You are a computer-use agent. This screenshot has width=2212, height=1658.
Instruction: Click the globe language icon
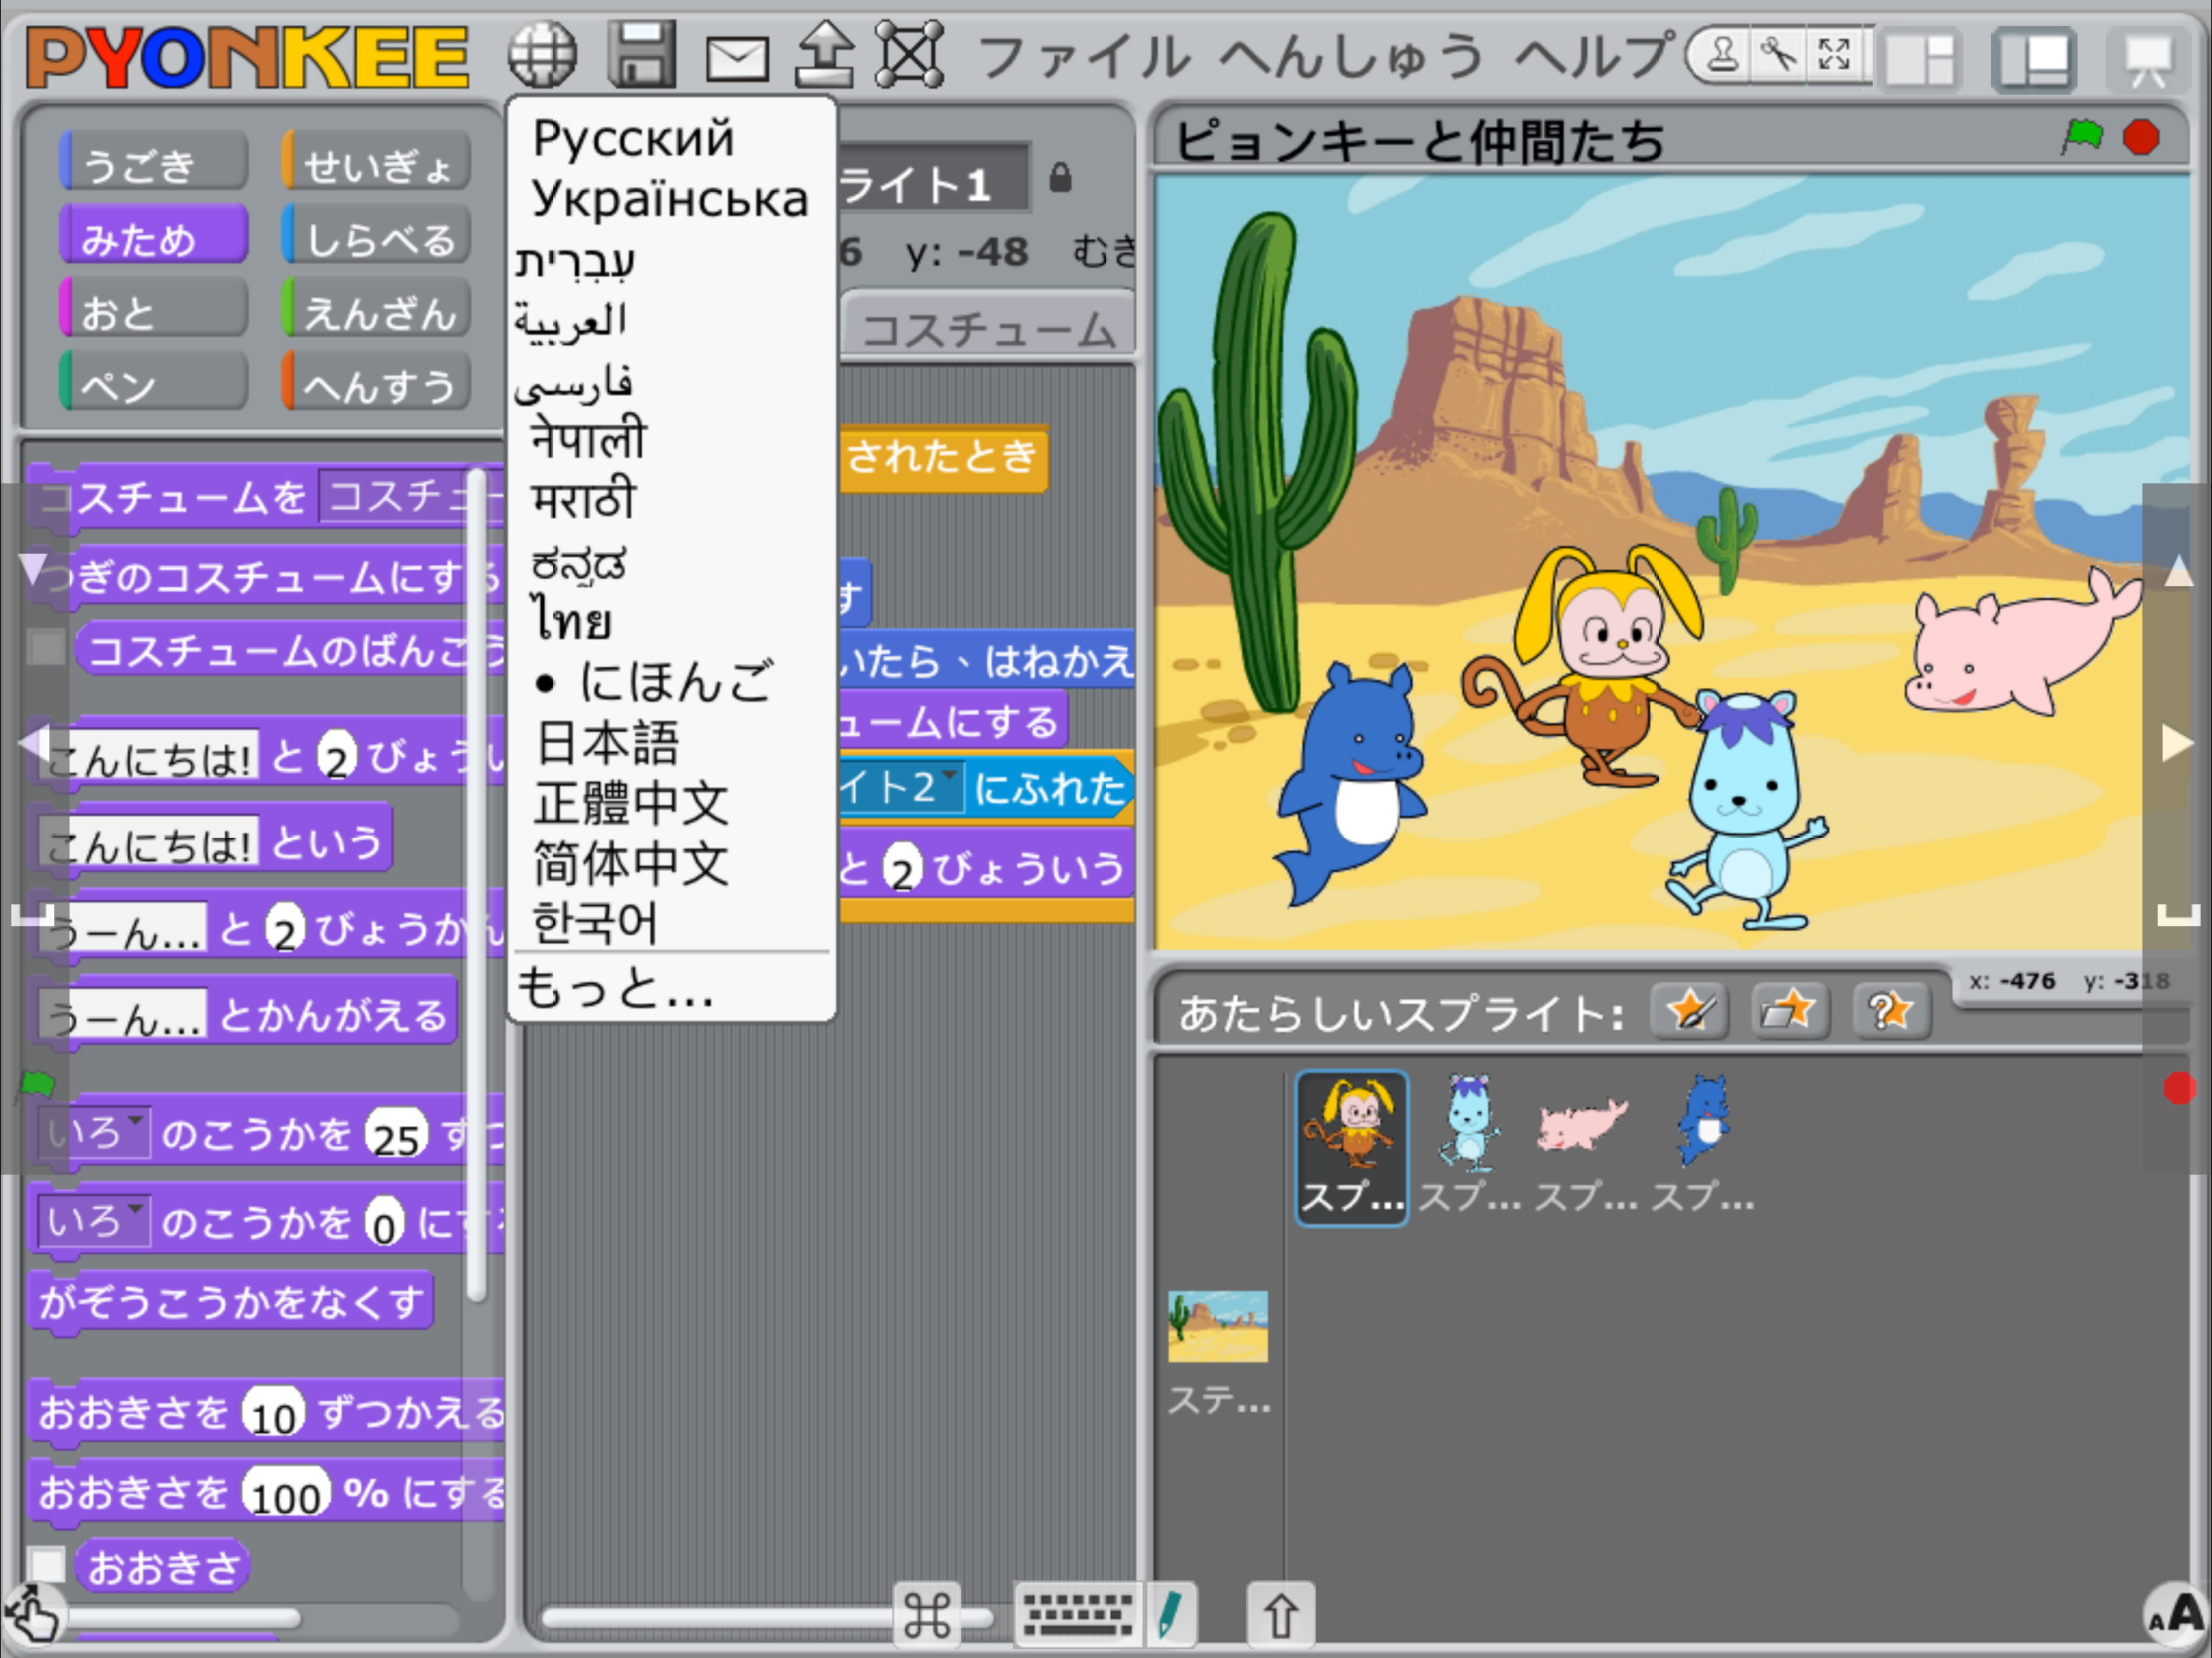[x=542, y=55]
